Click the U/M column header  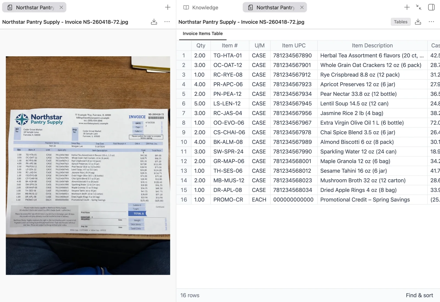(x=260, y=46)
